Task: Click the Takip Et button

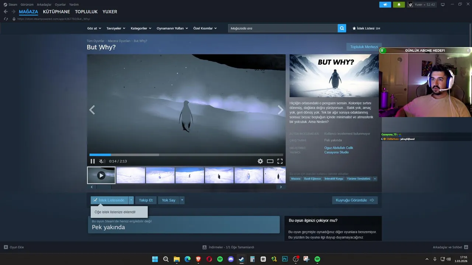Action: 146,200
